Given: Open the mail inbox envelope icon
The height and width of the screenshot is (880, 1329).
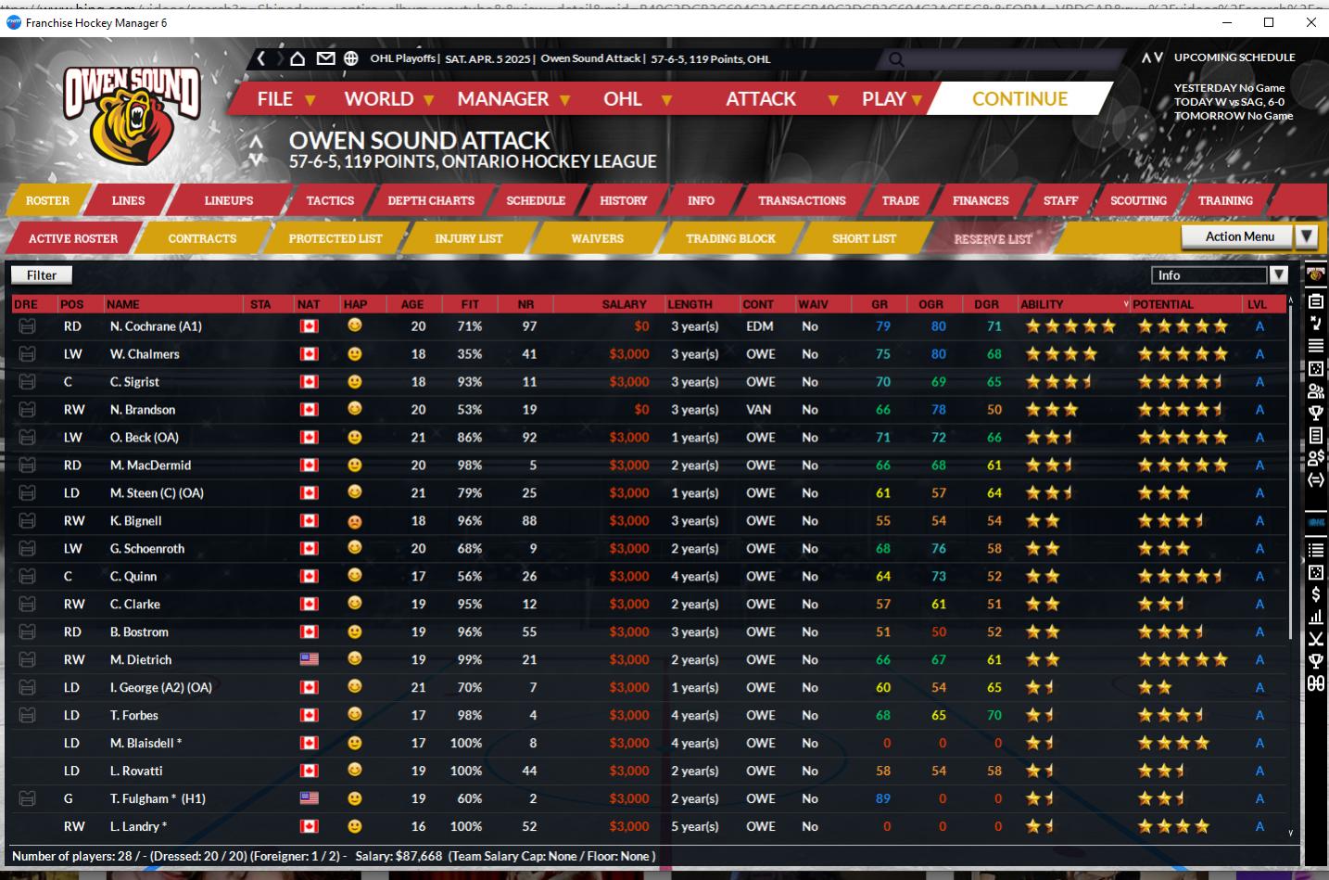Looking at the screenshot, I should [x=325, y=58].
